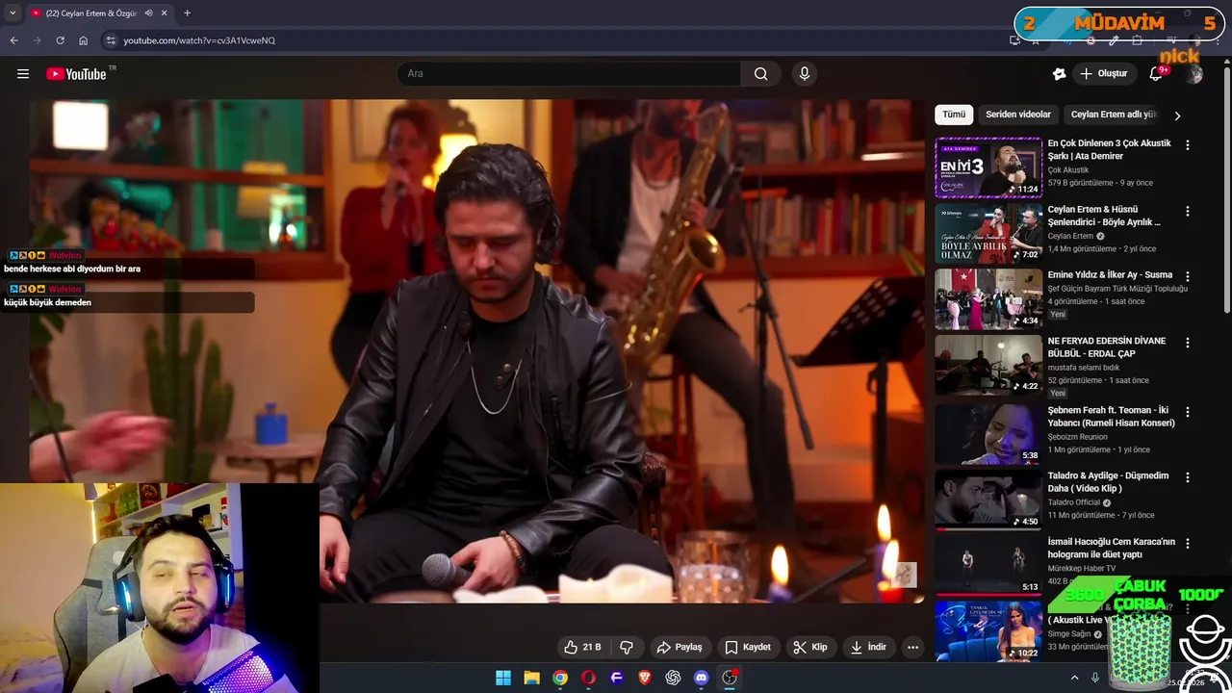The height and width of the screenshot is (693, 1232).
Task: Open the Windows Start menu
Action: click(503, 678)
